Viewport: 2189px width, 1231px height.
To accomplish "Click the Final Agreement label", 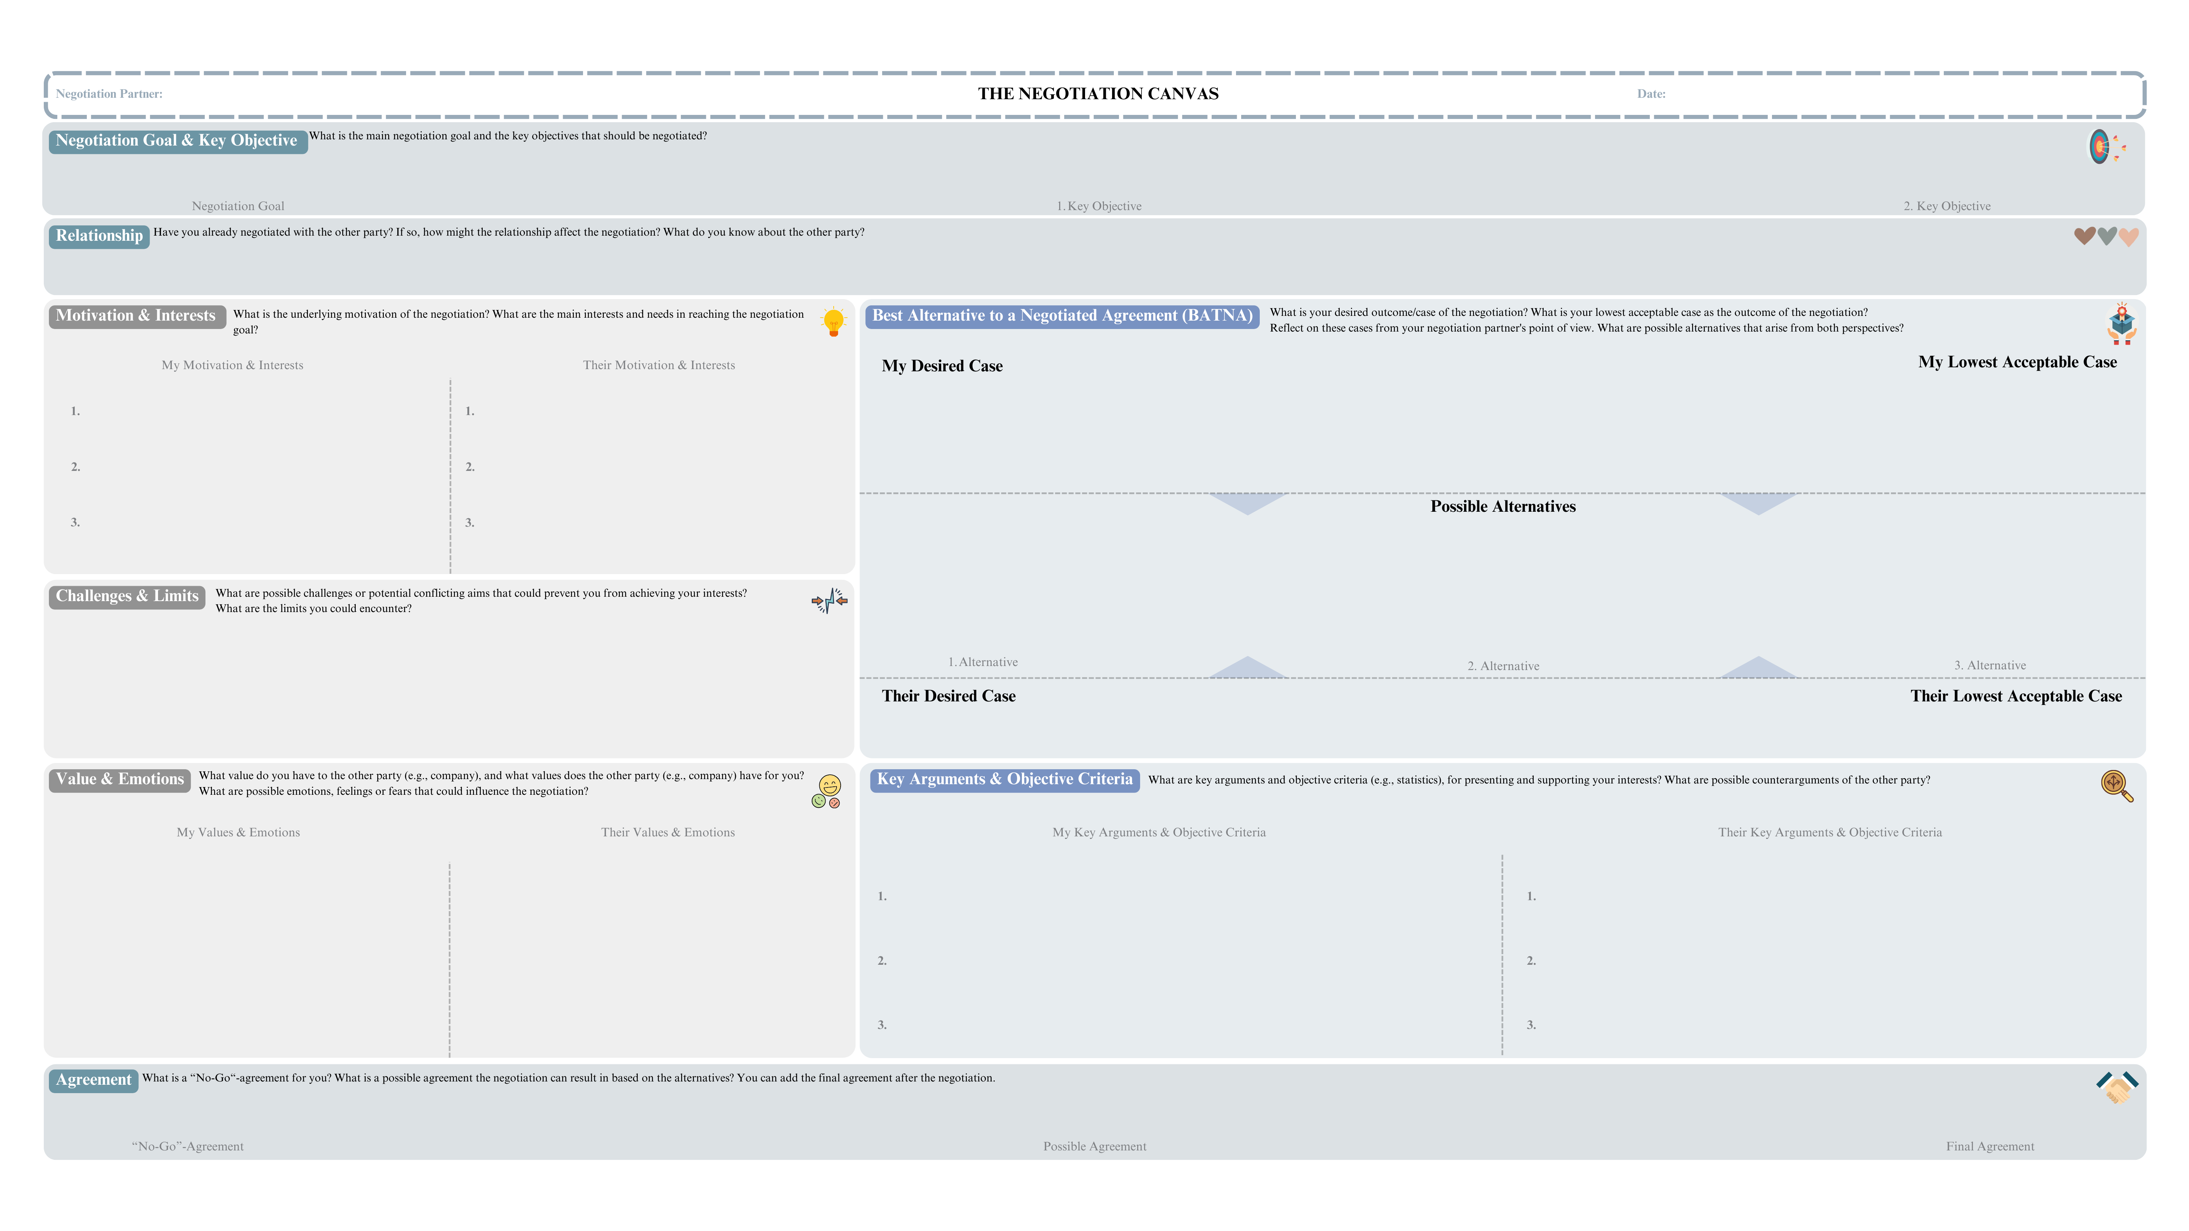I will point(1990,1147).
